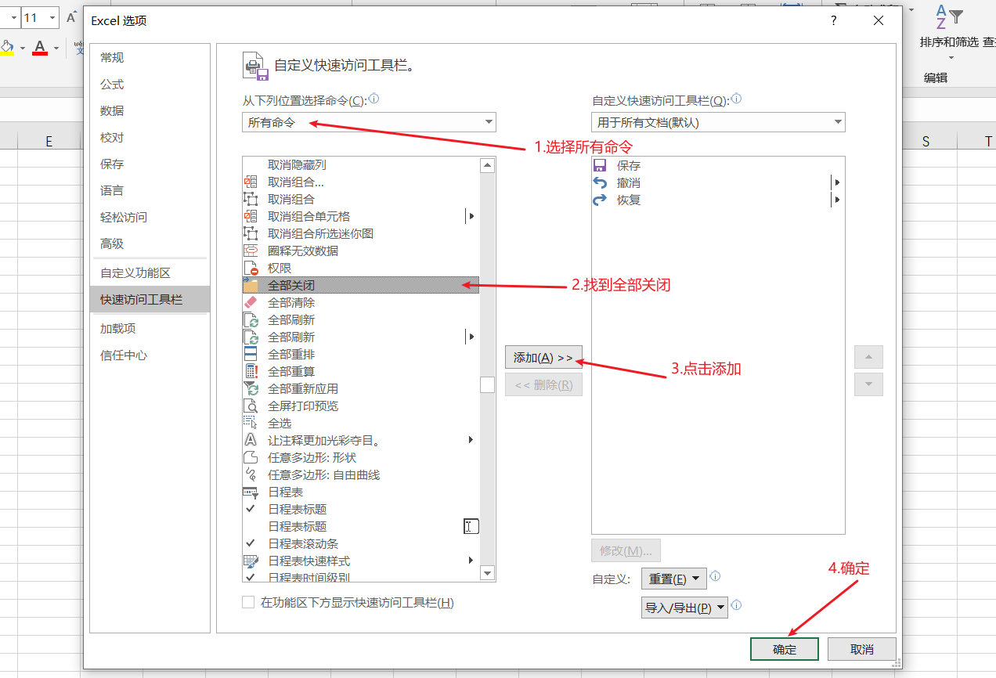Viewport: 996px width, 678px height.
Task: Click the shape icon of 任意多边形: 形状
Action: pyautogui.click(x=251, y=457)
